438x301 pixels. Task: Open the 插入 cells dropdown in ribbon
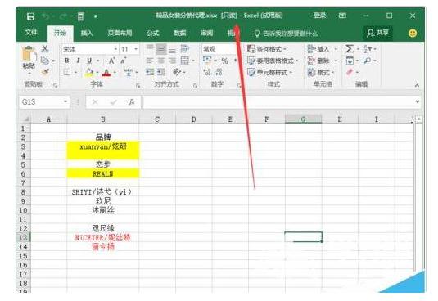[x=322, y=49]
